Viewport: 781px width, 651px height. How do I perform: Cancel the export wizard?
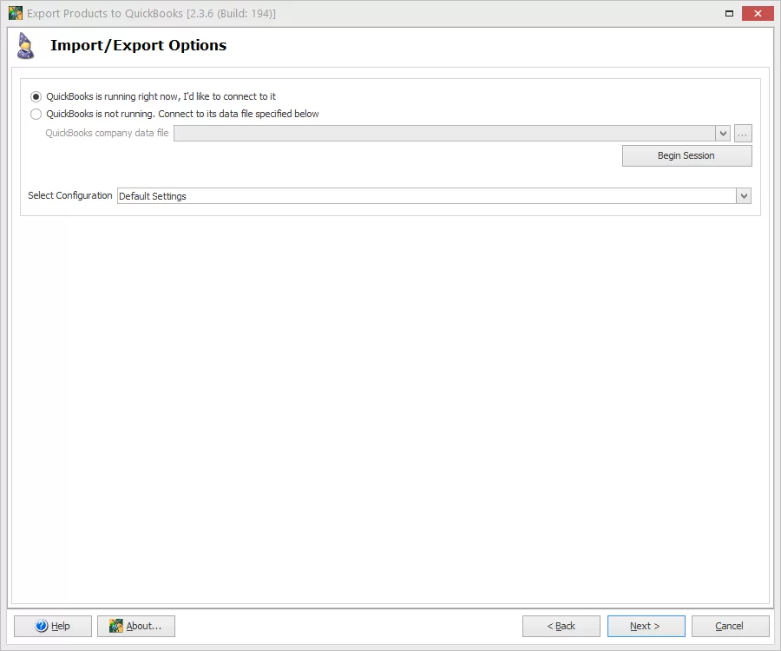pos(730,626)
